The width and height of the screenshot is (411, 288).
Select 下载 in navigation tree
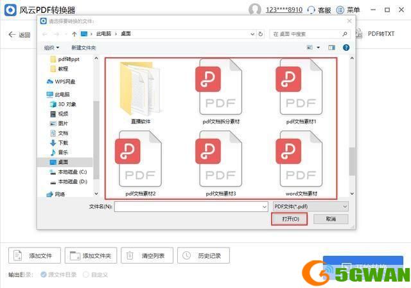(x=59, y=143)
